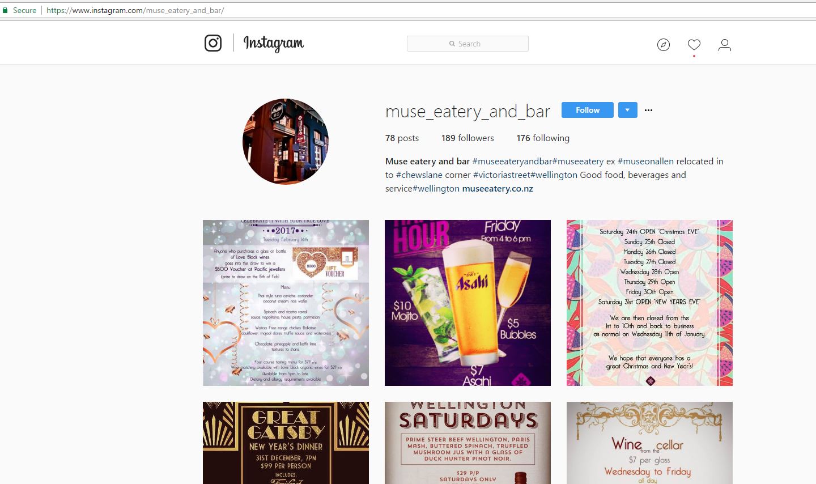Click the Secure padlock icon
The image size is (816, 484).
[6, 10]
